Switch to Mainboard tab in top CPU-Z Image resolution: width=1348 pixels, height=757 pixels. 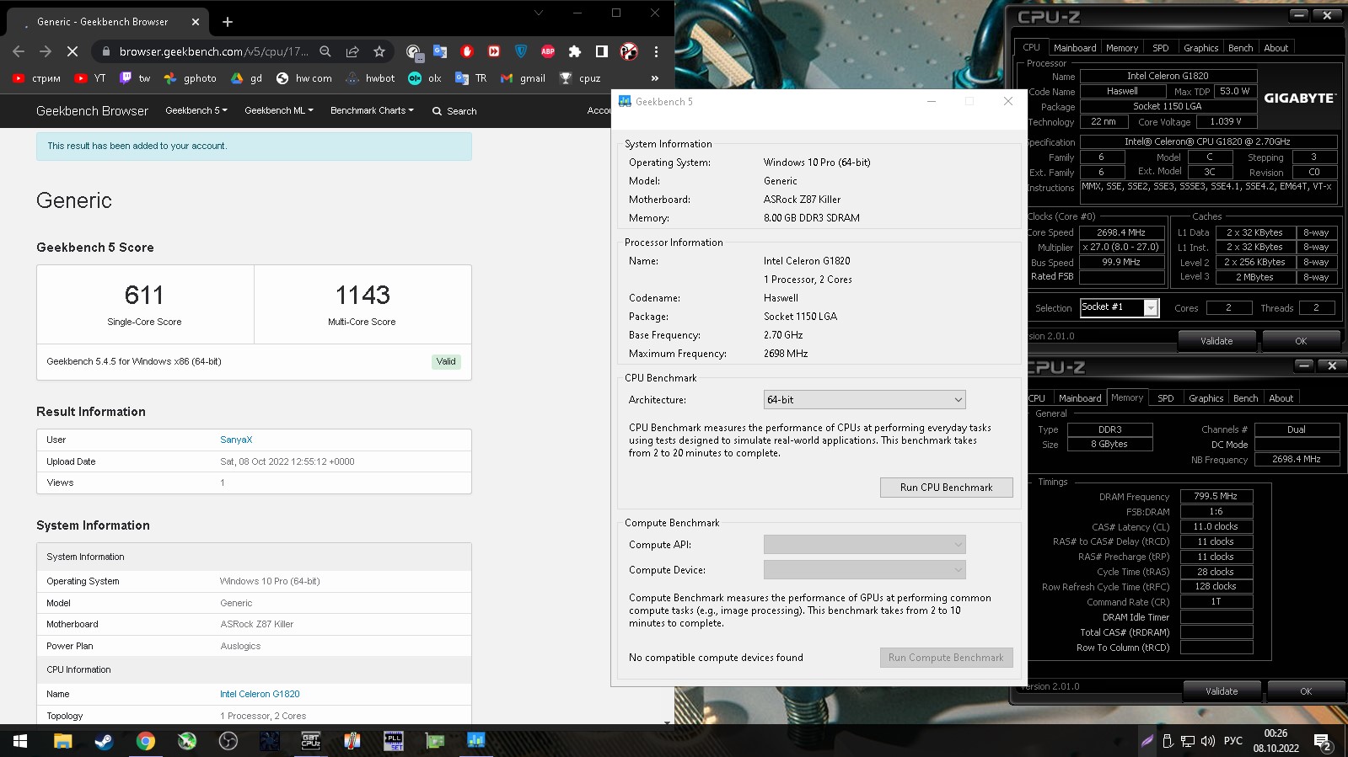[1075, 48]
